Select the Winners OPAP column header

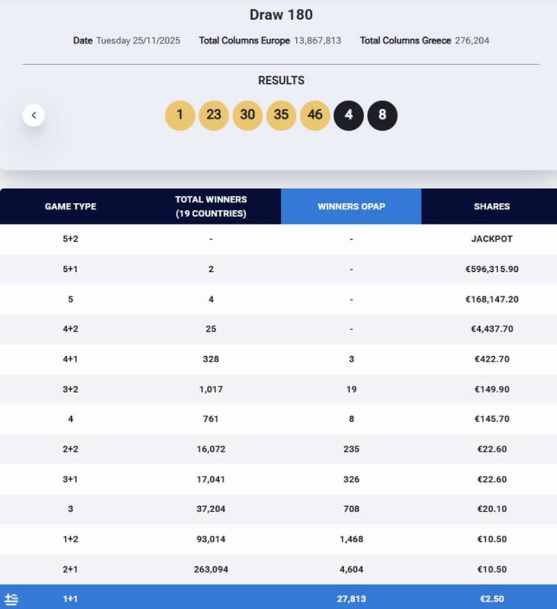pyautogui.click(x=351, y=206)
